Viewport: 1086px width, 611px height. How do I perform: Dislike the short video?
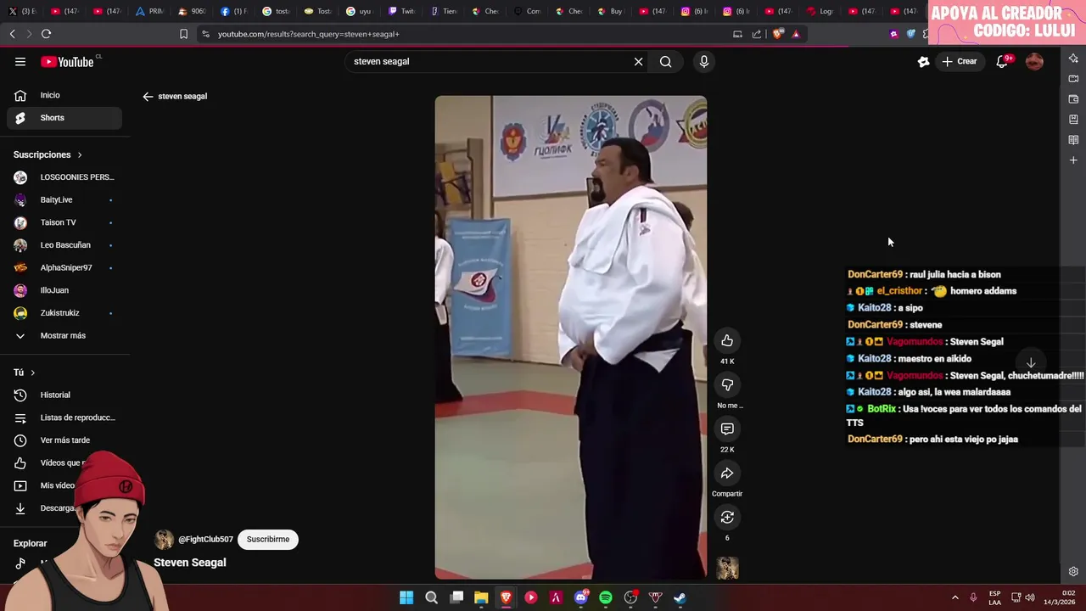[x=727, y=384]
